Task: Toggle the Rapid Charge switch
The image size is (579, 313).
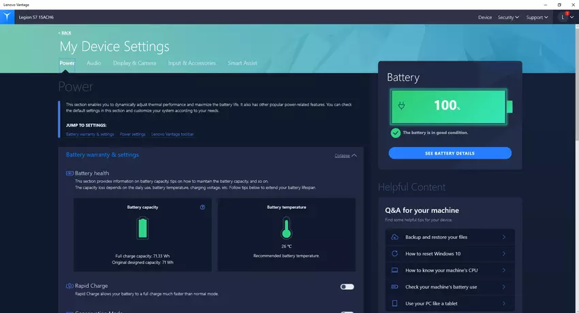Action: tap(347, 286)
